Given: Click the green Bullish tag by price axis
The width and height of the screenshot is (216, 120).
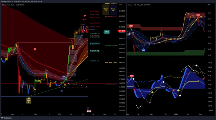Looking at the screenshot, I should (107, 32).
